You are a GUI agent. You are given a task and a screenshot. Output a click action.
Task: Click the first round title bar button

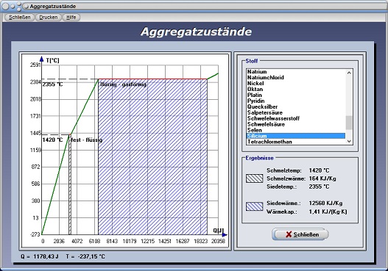(5, 6)
